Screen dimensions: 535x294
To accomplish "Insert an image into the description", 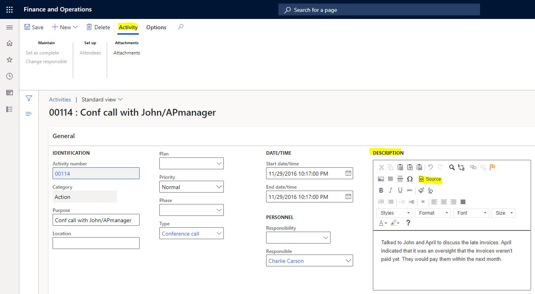I will (381, 179).
